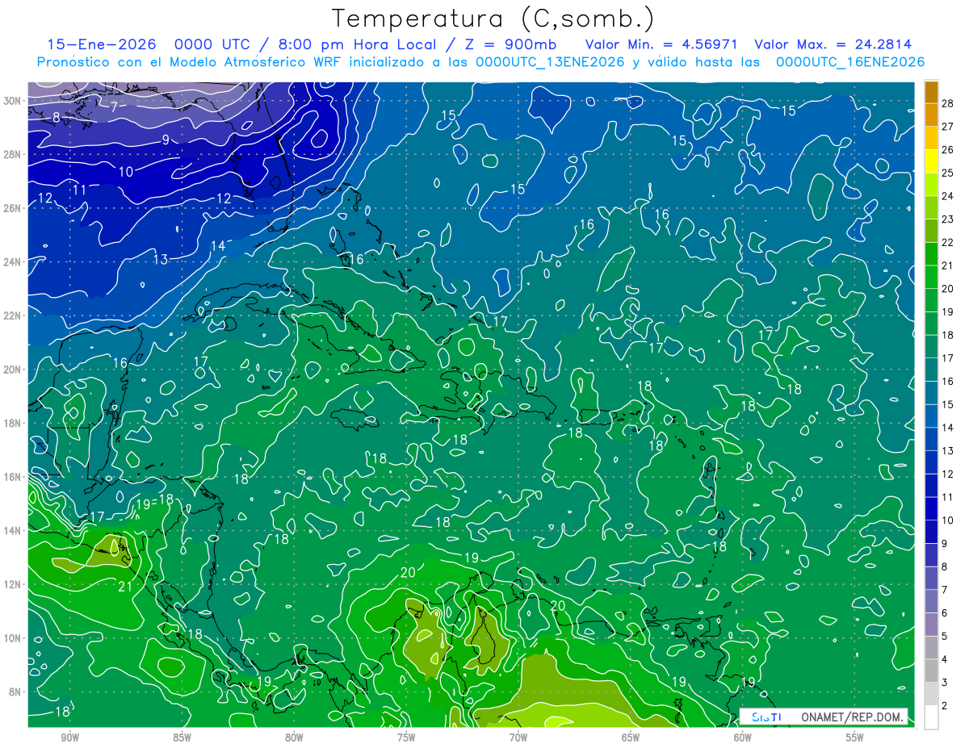Click initialization time '0000UTC_13ENE2026'
969x748 pixels.
point(550,62)
